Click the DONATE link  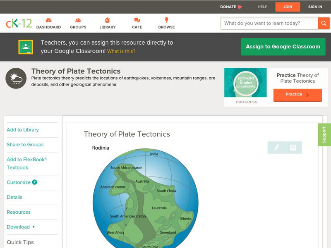click(x=228, y=7)
